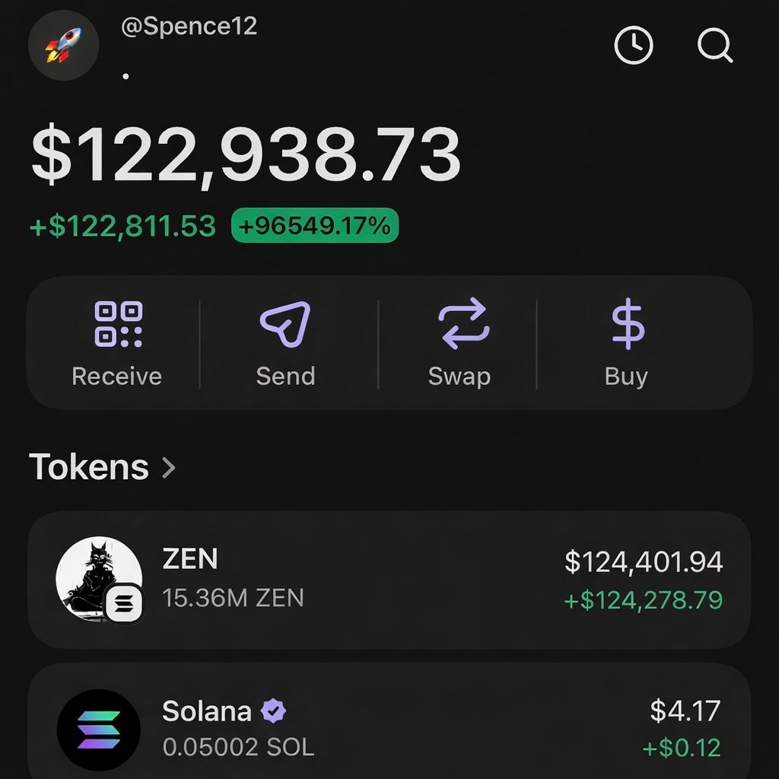Select the @Spence12 account name

(x=189, y=27)
